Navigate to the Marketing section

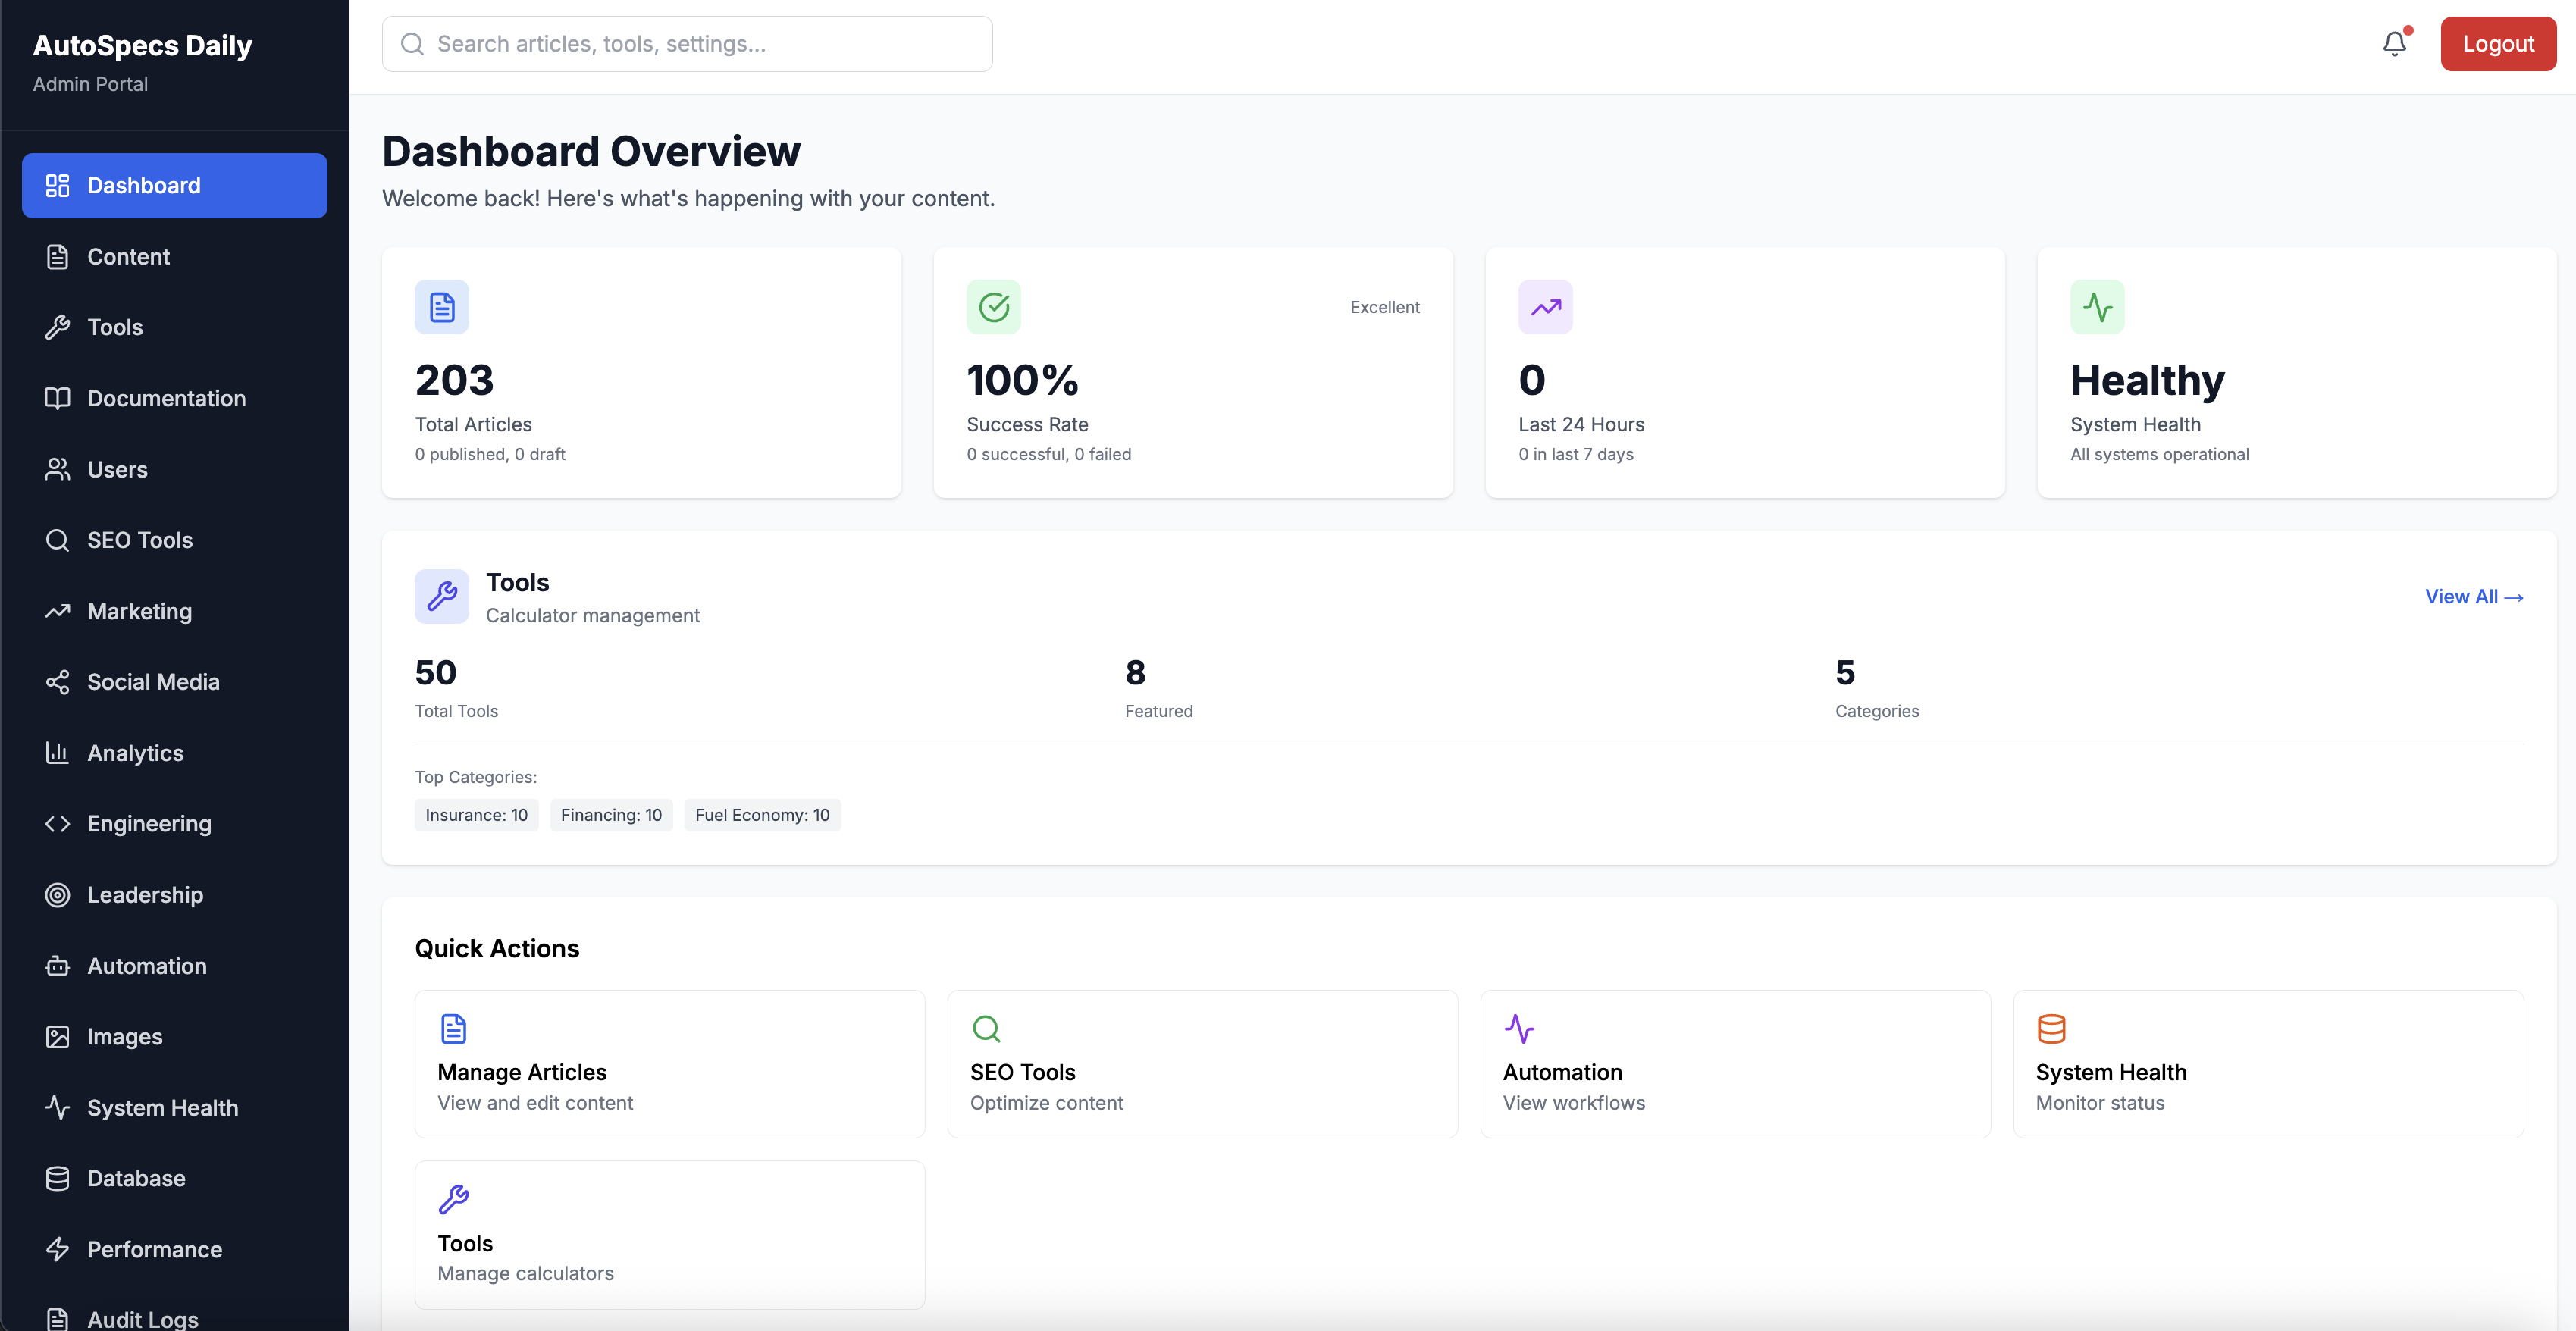[x=139, y=611]
